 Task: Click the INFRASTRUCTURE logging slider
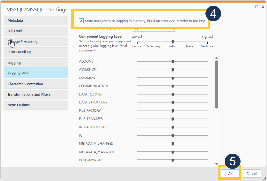point(173,127)
